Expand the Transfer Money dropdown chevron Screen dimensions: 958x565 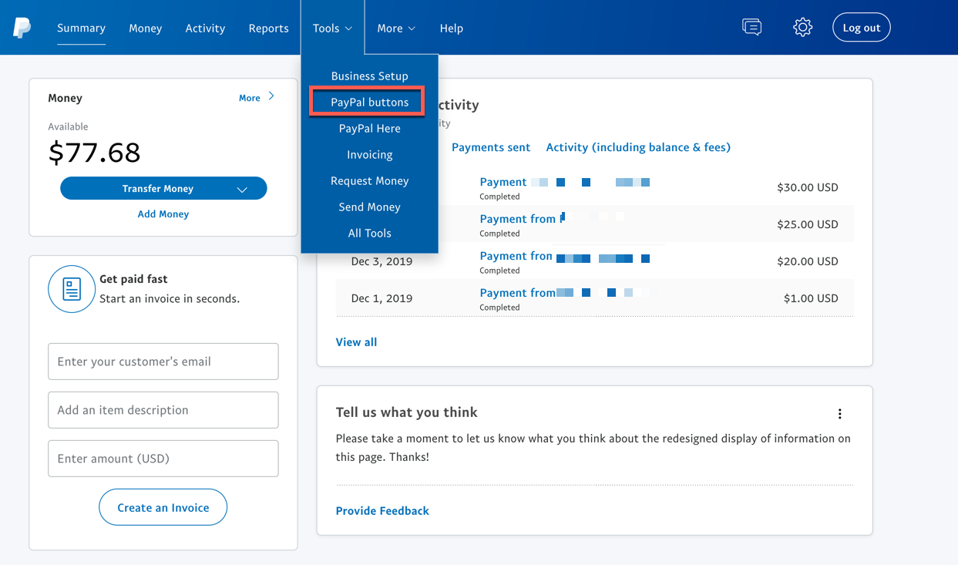(243, 188)
